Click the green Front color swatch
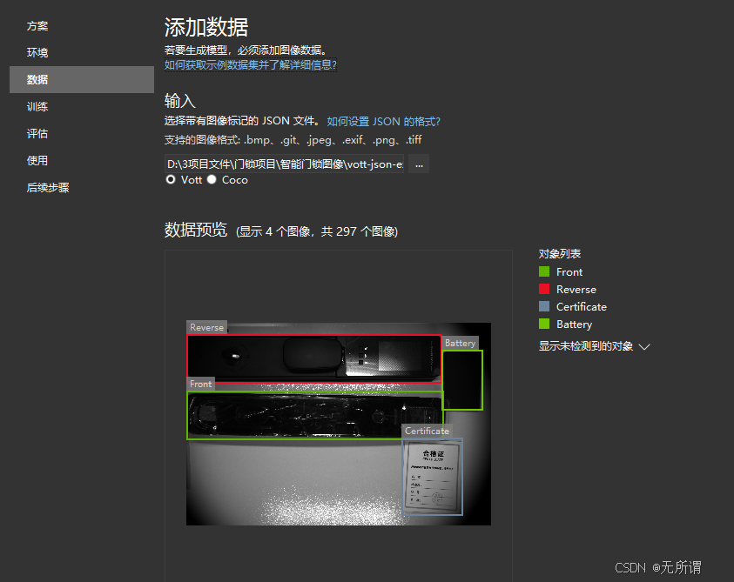This screenshot has height=582, width=734. click(x=544, y=271)
